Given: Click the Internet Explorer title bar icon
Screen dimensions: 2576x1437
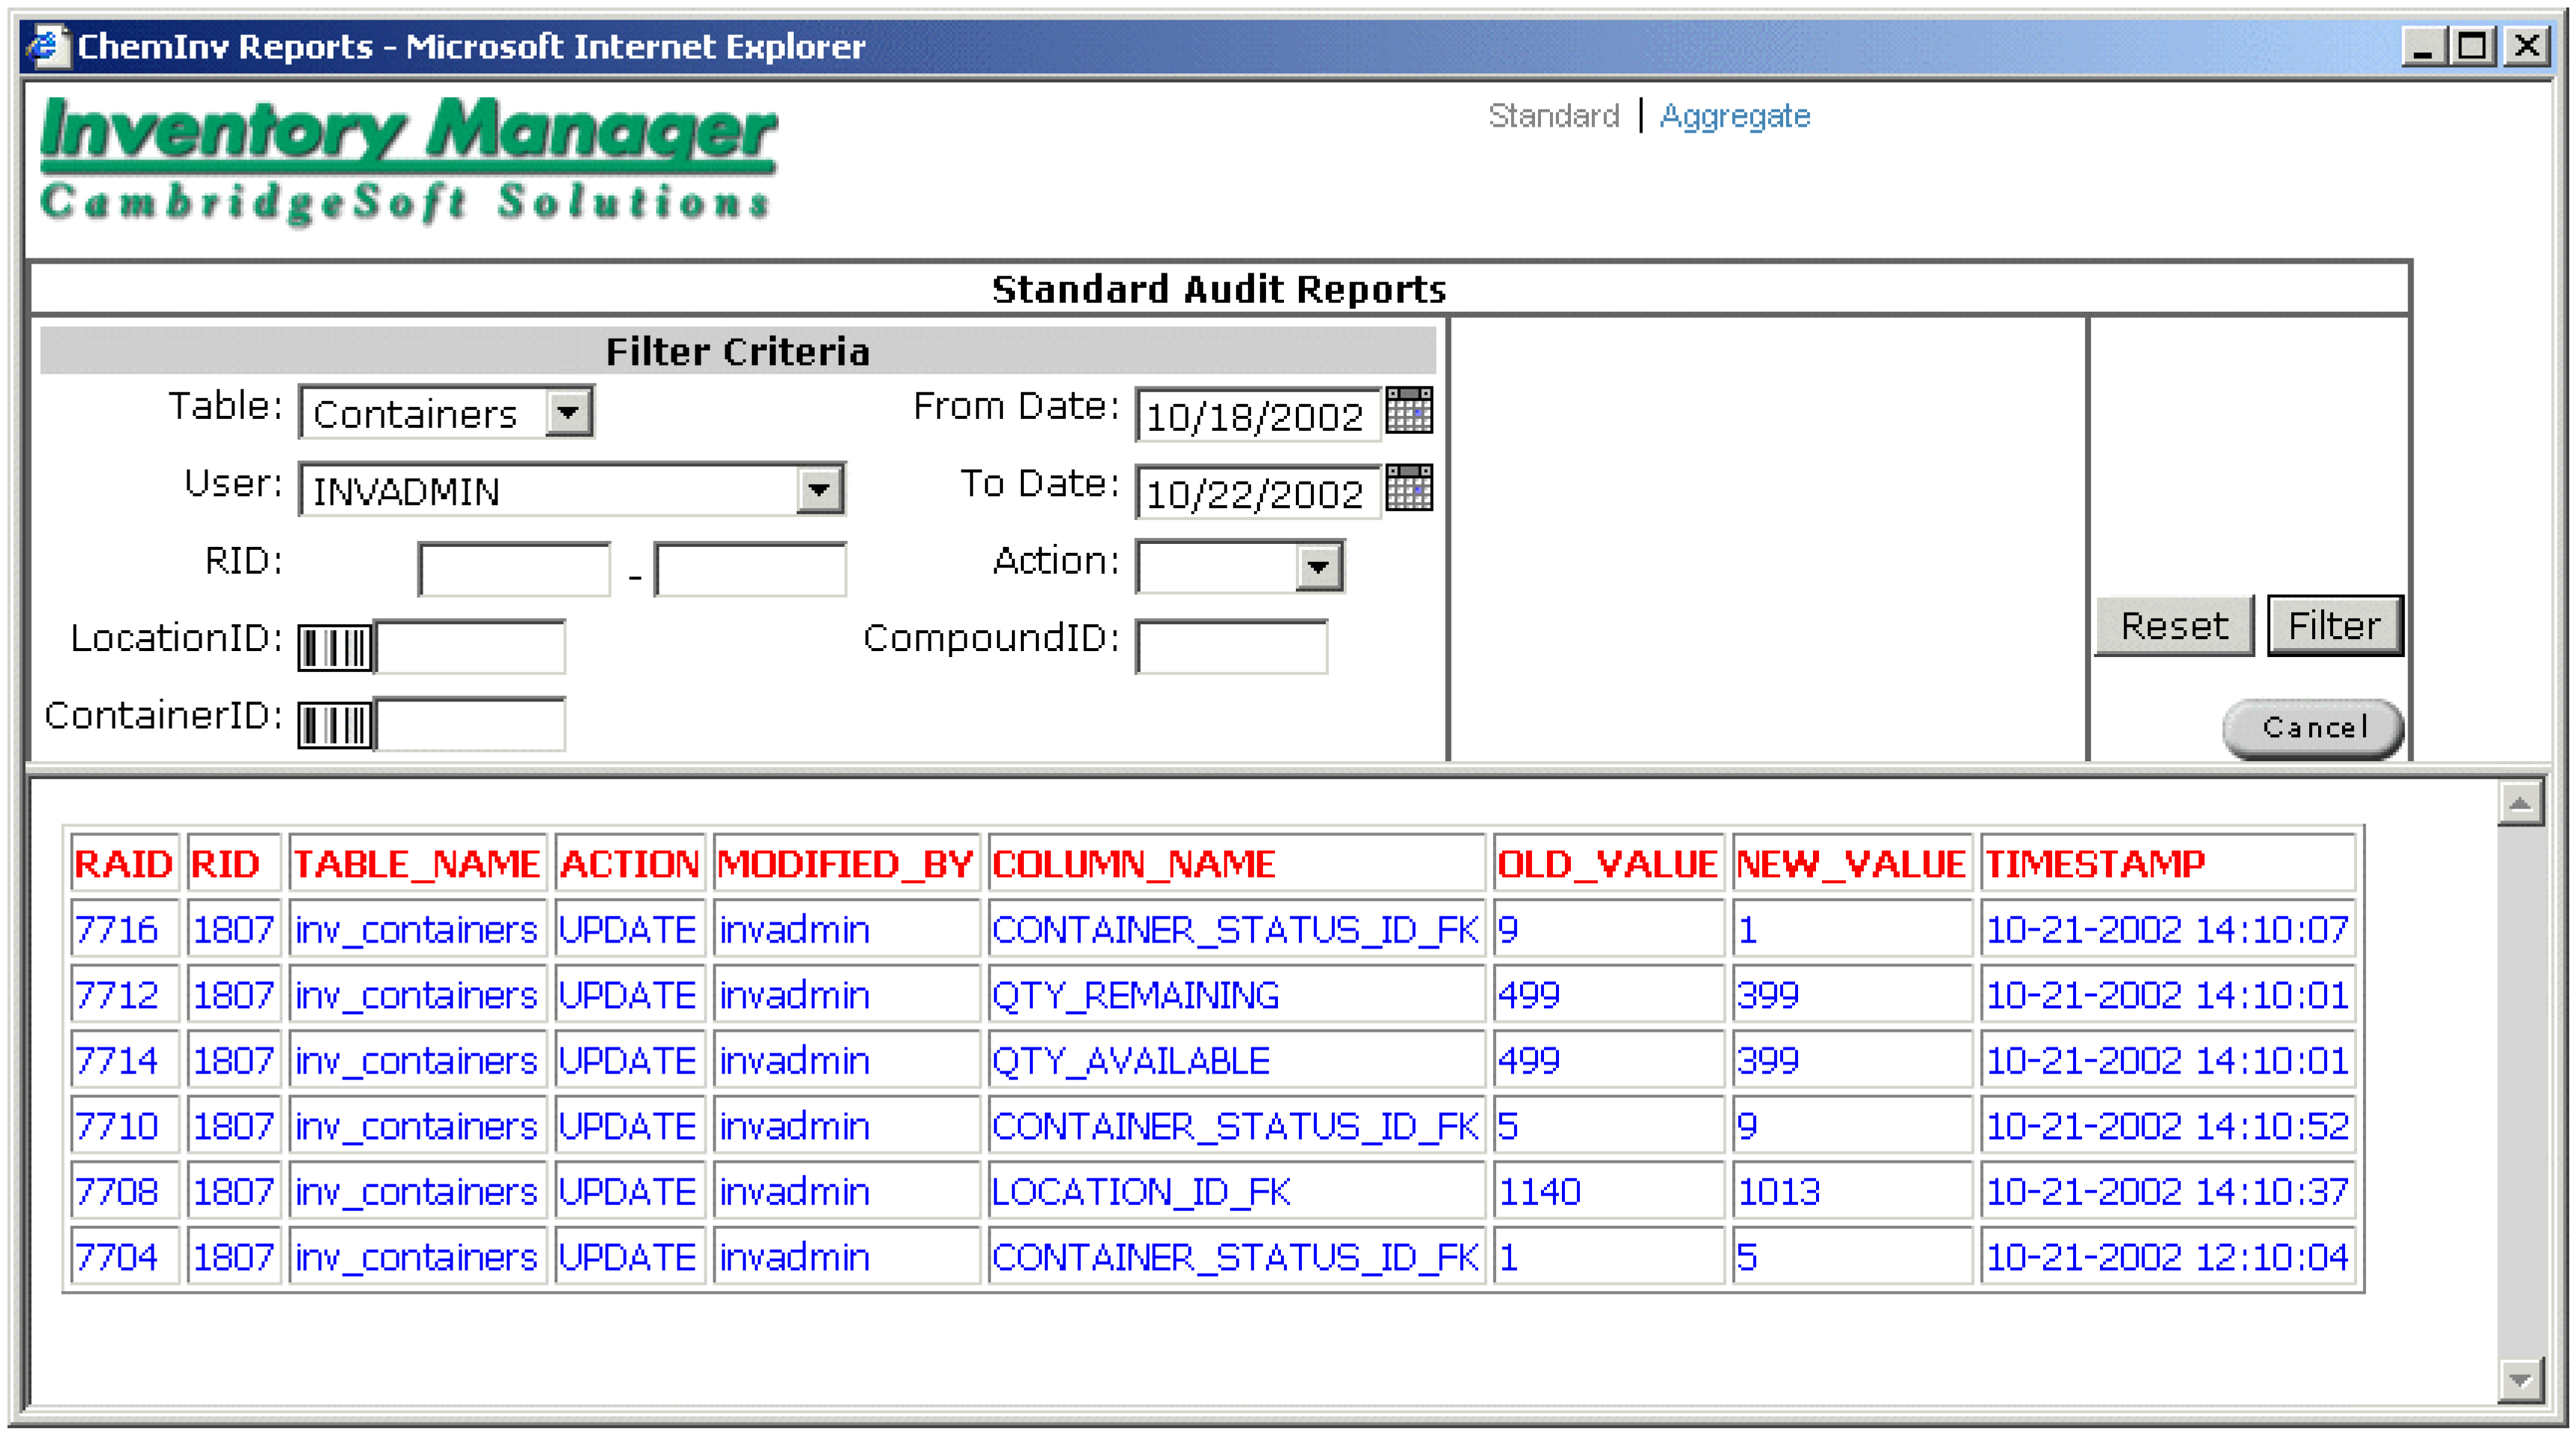Looking at the screenshot, I should [x=47, y=46].
